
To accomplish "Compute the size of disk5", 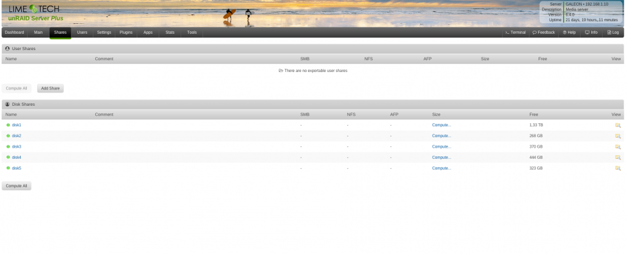I will point(441,168).
